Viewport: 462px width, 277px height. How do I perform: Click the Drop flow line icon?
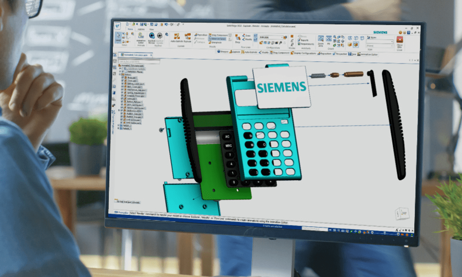(238, 38)
